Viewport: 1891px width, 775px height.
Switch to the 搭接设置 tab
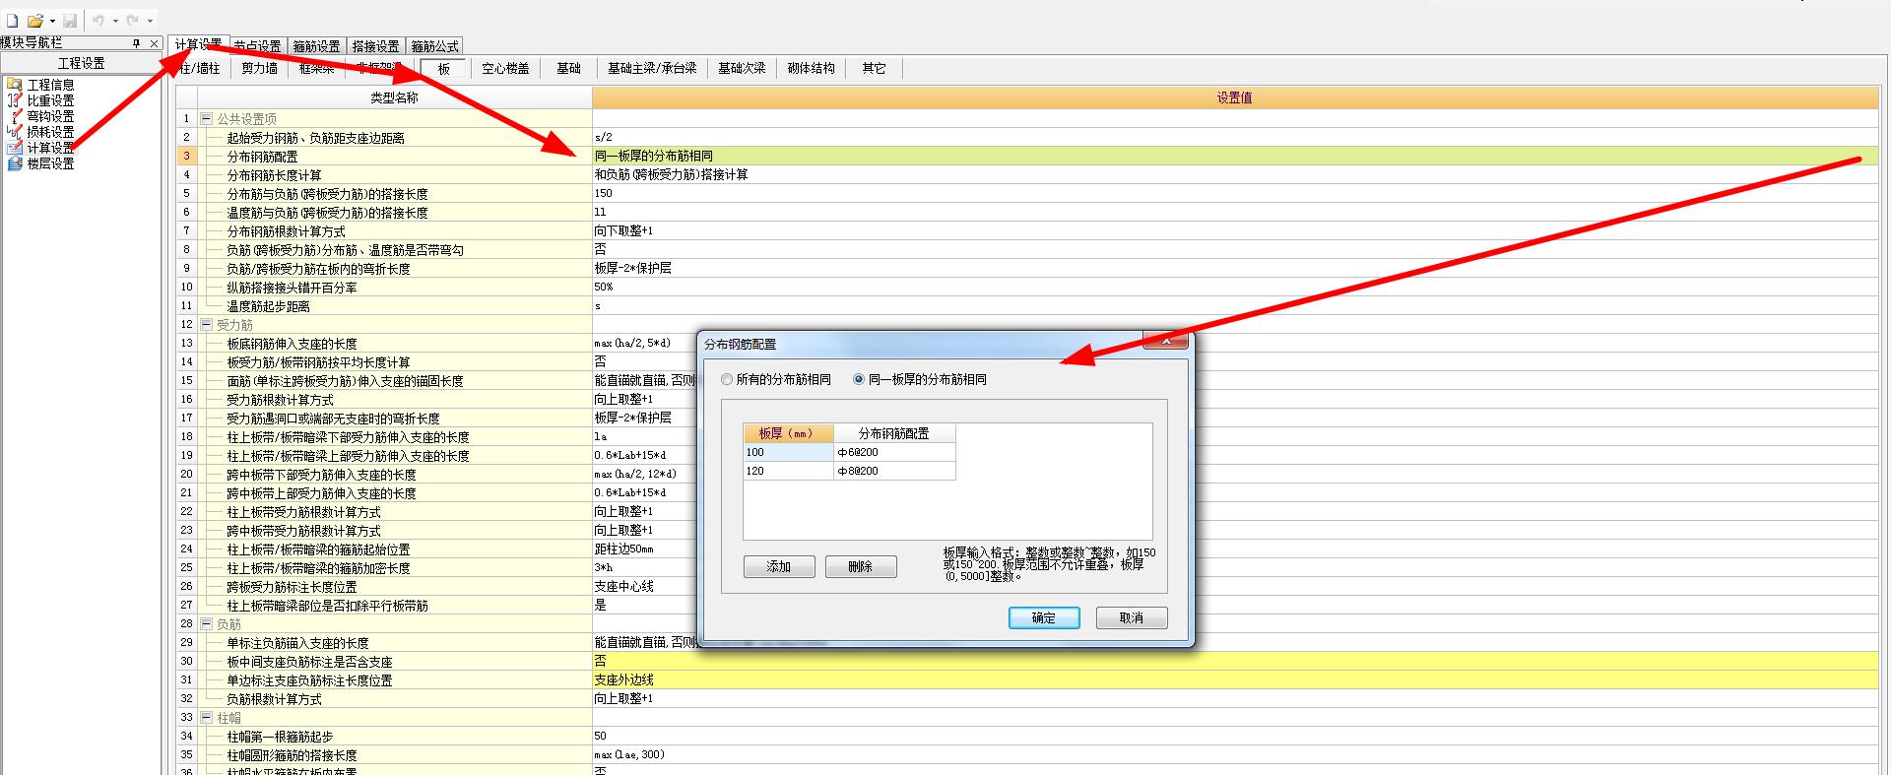(375, 46)
